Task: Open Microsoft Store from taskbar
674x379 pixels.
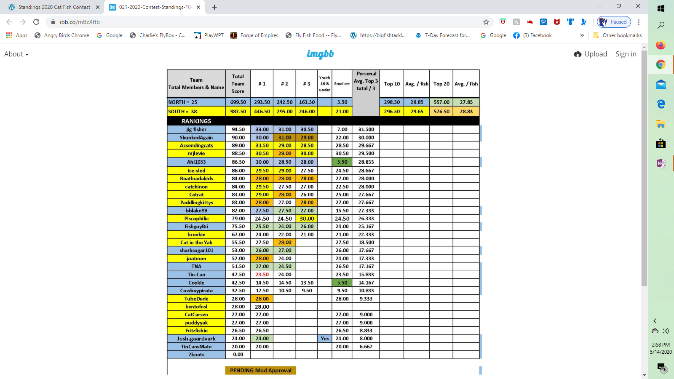Action: (661, 144)
